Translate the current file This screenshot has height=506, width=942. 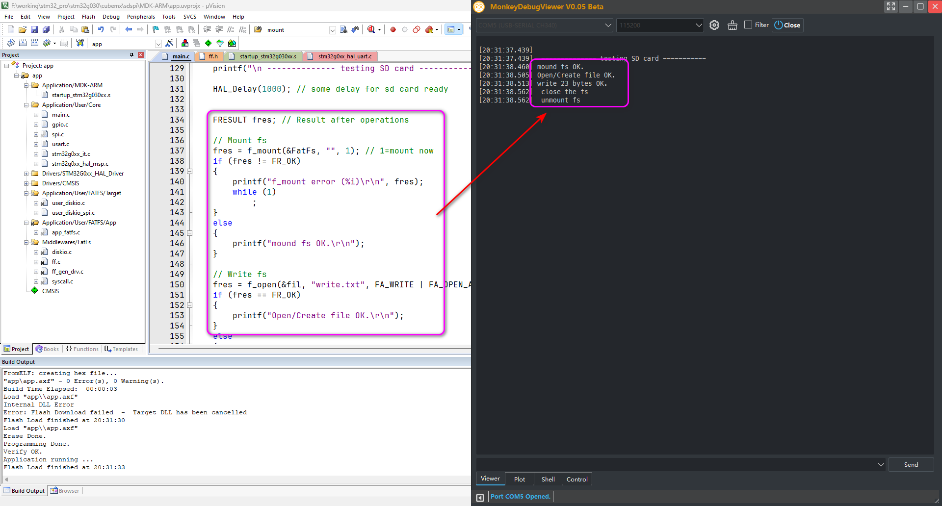11,43
